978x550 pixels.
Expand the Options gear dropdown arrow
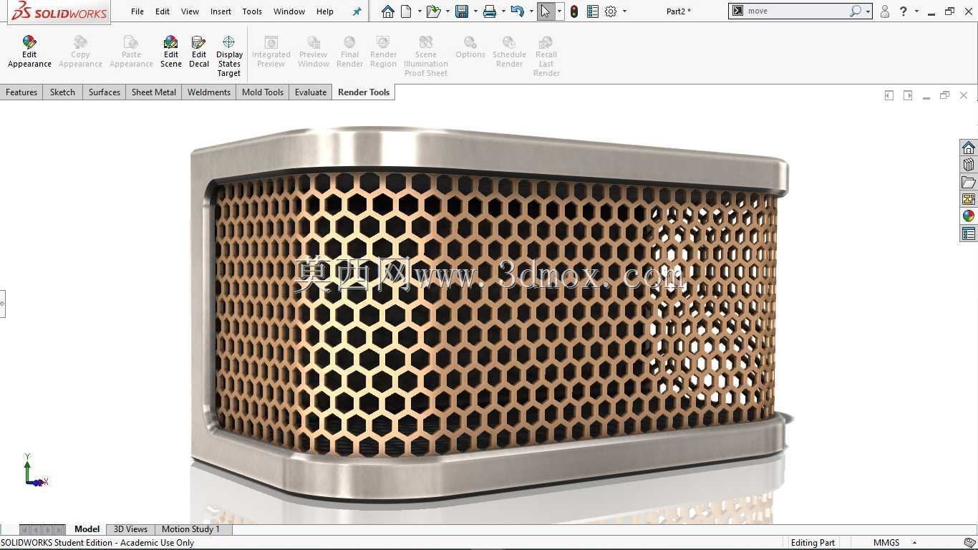click(624, 11)
